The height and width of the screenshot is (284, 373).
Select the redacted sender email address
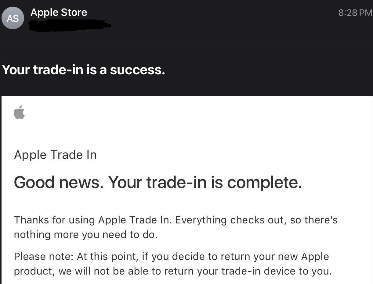[x=69, y=25]
